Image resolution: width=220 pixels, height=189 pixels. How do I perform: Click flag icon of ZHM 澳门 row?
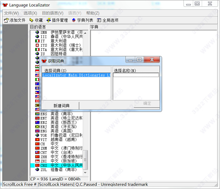tap(37, 148)
